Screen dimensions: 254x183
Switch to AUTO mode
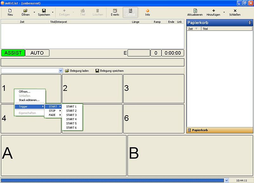click(x=37, y=53)
